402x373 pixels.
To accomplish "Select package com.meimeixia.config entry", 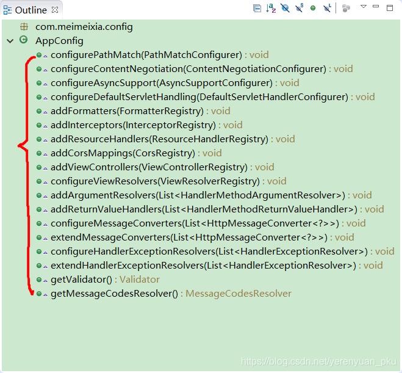I will [x=84, y=27].
